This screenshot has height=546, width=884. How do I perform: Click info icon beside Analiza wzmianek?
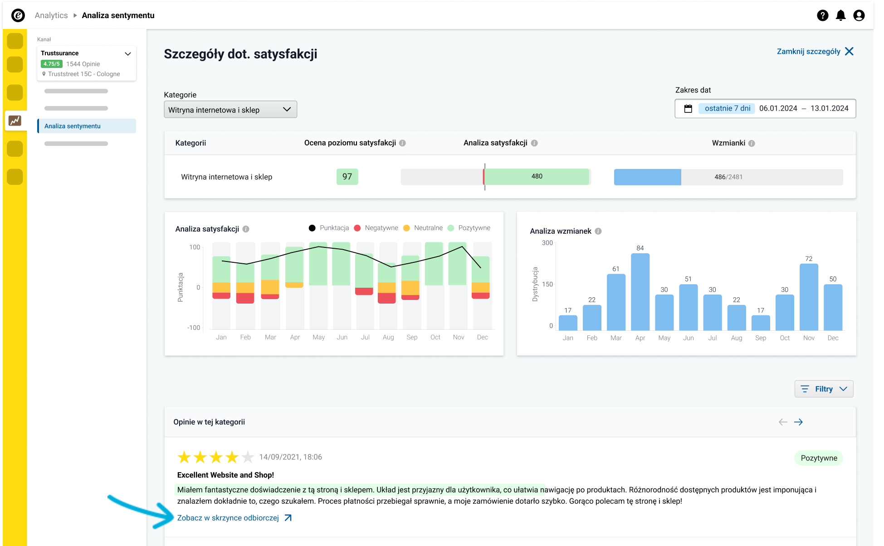598,231
